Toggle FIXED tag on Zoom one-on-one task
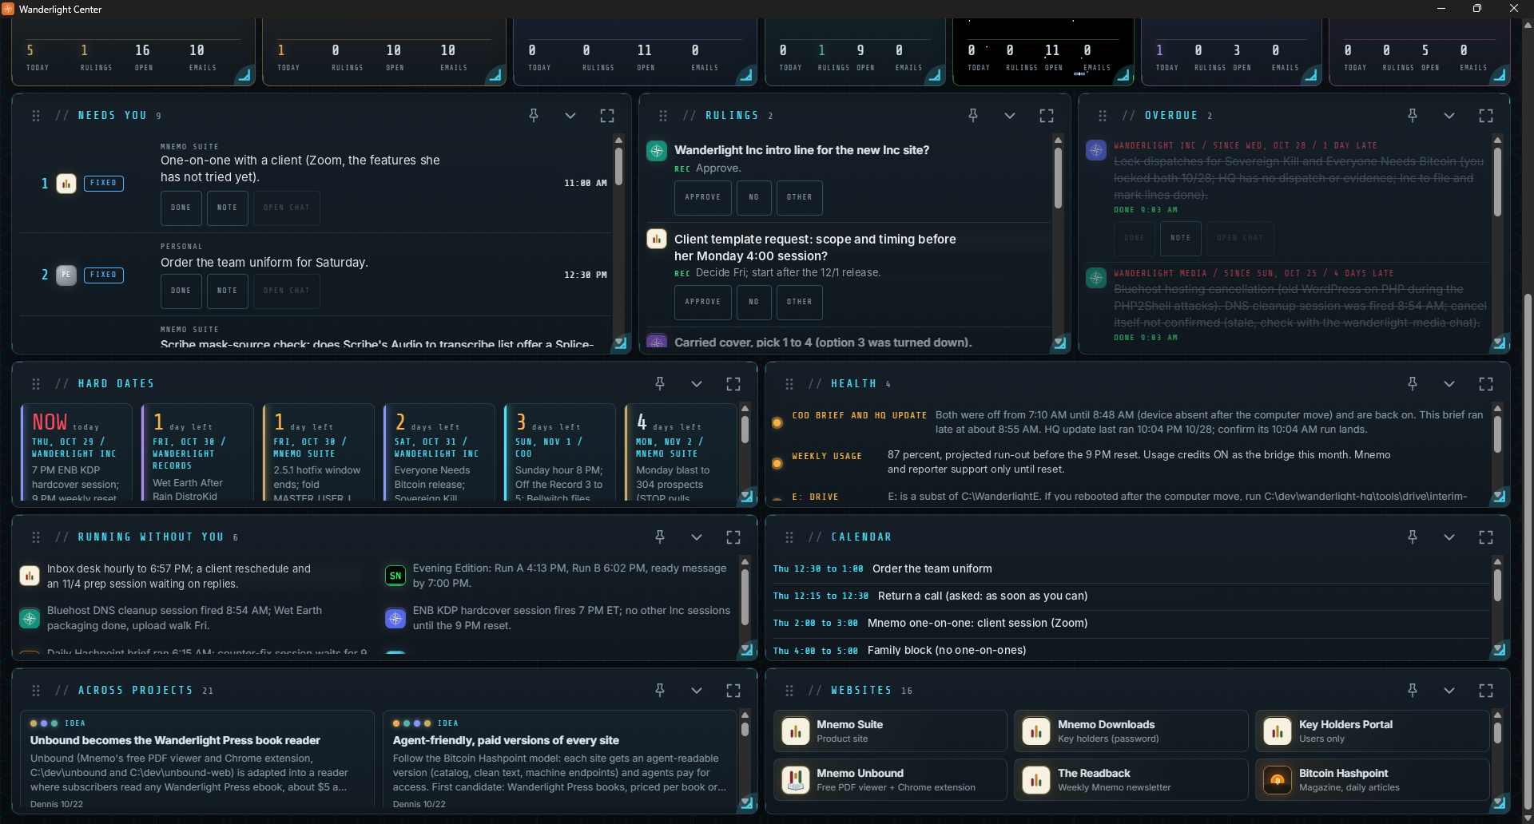The height and width of the screenshot is (824, 1534). coord(104,183)
